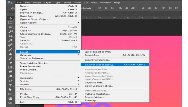Image resolution: width=188 pixels, height=107 pixels.
Task: Select the Path Selection tool
Action: tap(10, 90)
